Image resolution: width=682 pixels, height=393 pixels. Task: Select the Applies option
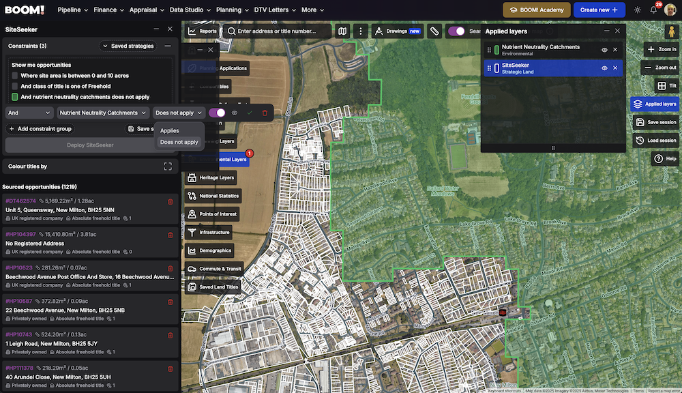179,130
